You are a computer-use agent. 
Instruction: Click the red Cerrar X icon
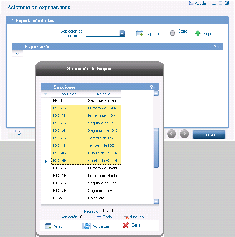coord(125,225)
